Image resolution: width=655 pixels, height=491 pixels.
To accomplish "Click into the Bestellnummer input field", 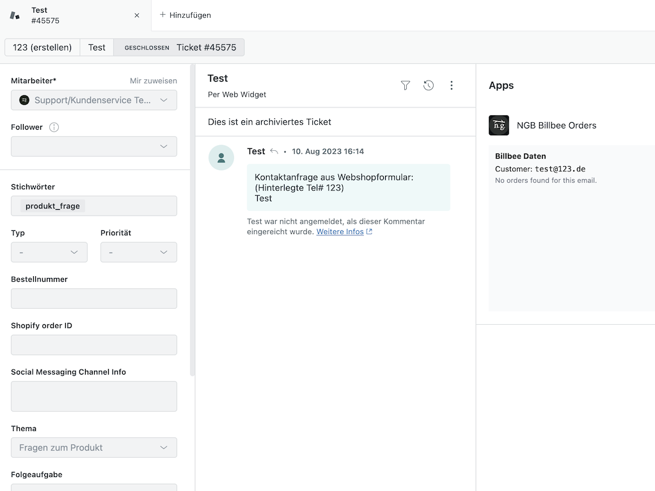I will (93, 298).
